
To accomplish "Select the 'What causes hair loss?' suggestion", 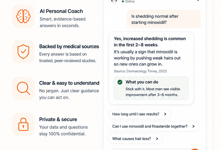I will (135, 139).
